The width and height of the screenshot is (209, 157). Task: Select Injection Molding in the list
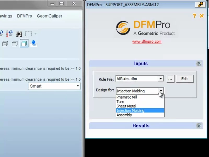[140, 110]
